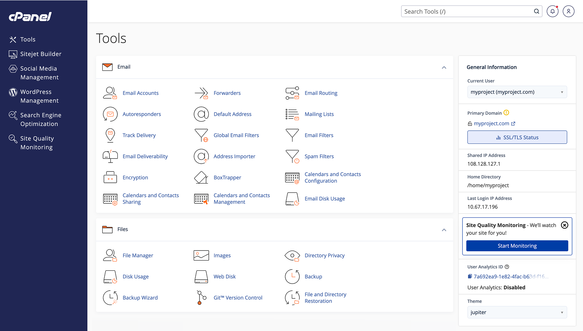The height and width of the screenshot is (331, 583).
Task: Open the myproject.com link
Action: pos(492,124)
